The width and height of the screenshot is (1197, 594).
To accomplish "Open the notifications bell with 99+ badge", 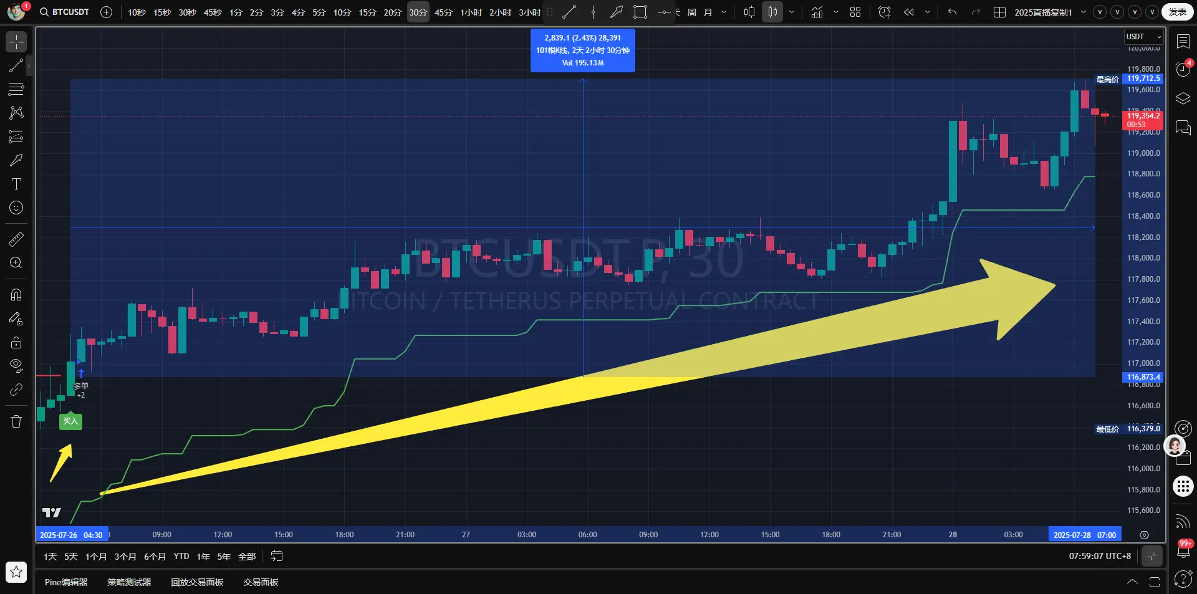I will (x=1183, y=550).
